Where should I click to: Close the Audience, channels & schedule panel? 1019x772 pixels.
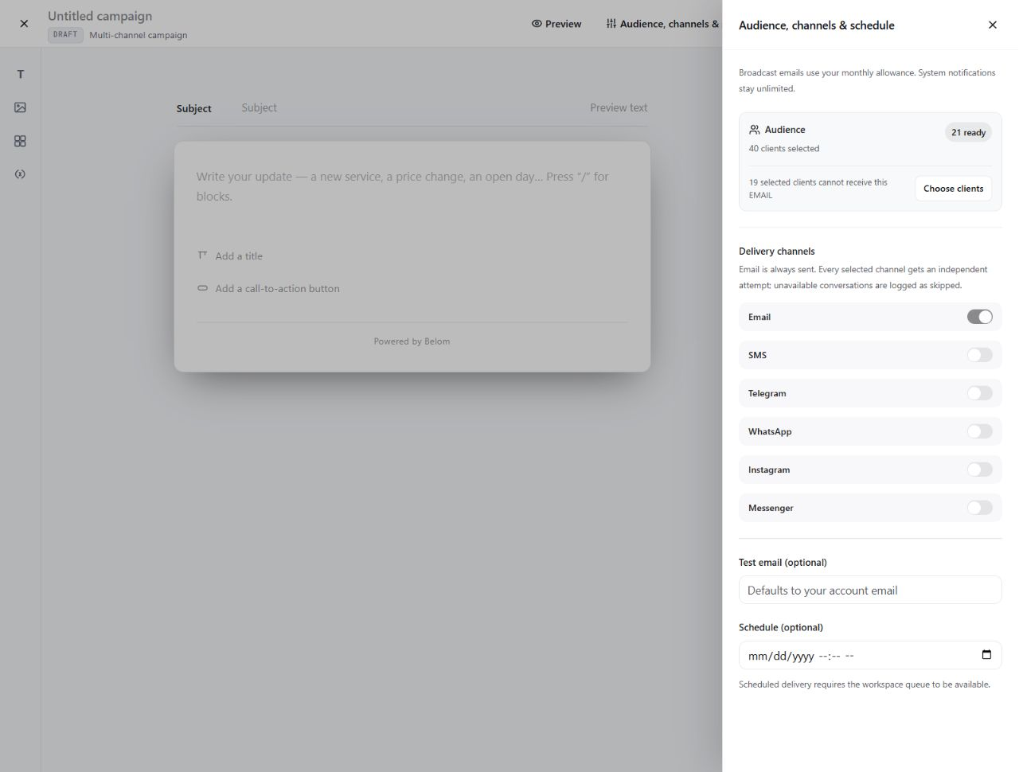tap(992, 25)
